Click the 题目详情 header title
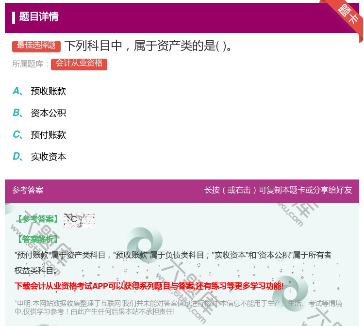 pos(39,16)
